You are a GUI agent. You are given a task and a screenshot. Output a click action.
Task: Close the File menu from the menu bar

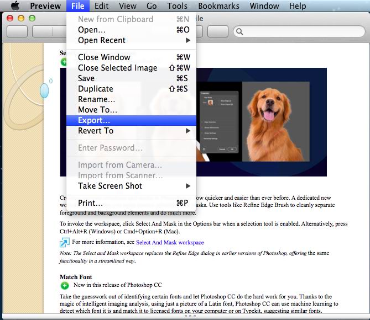click(77, 6)
